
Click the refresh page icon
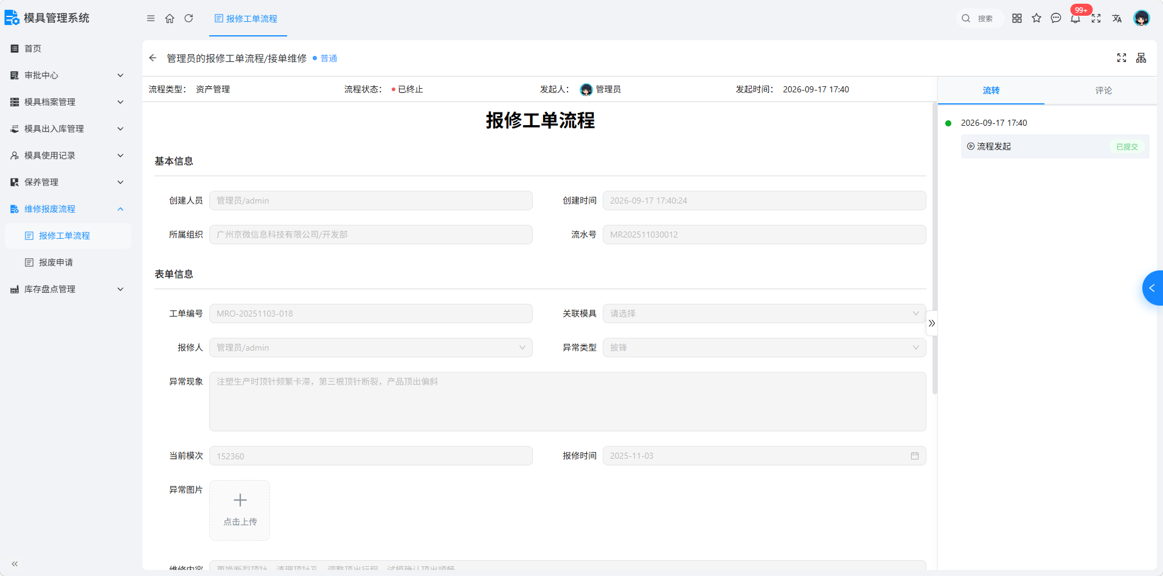pyautogui.click(x=189, y=19)
